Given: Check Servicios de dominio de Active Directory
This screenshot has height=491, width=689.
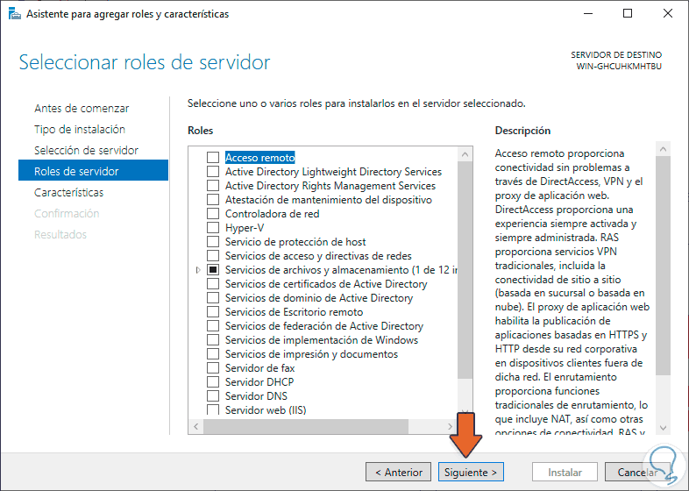Looking at the screenshot, I should click(x=213, y=298).
